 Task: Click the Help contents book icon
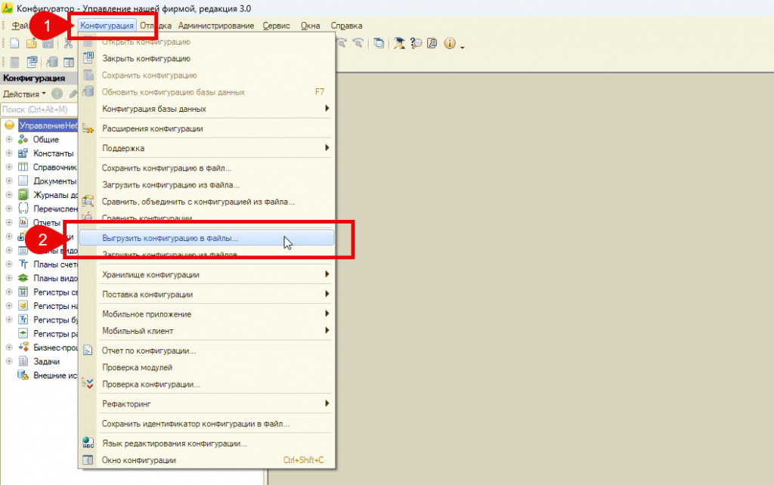432,43
